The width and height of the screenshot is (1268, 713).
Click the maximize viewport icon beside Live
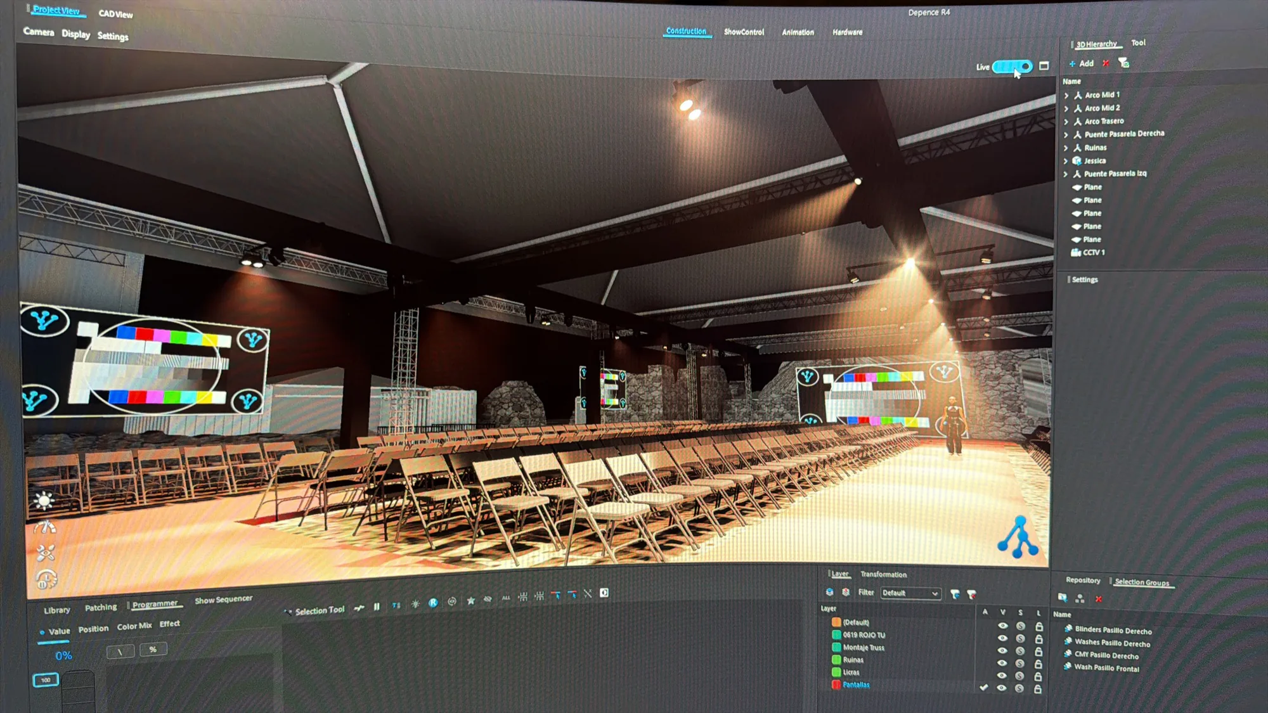[x=1044, y=66]
